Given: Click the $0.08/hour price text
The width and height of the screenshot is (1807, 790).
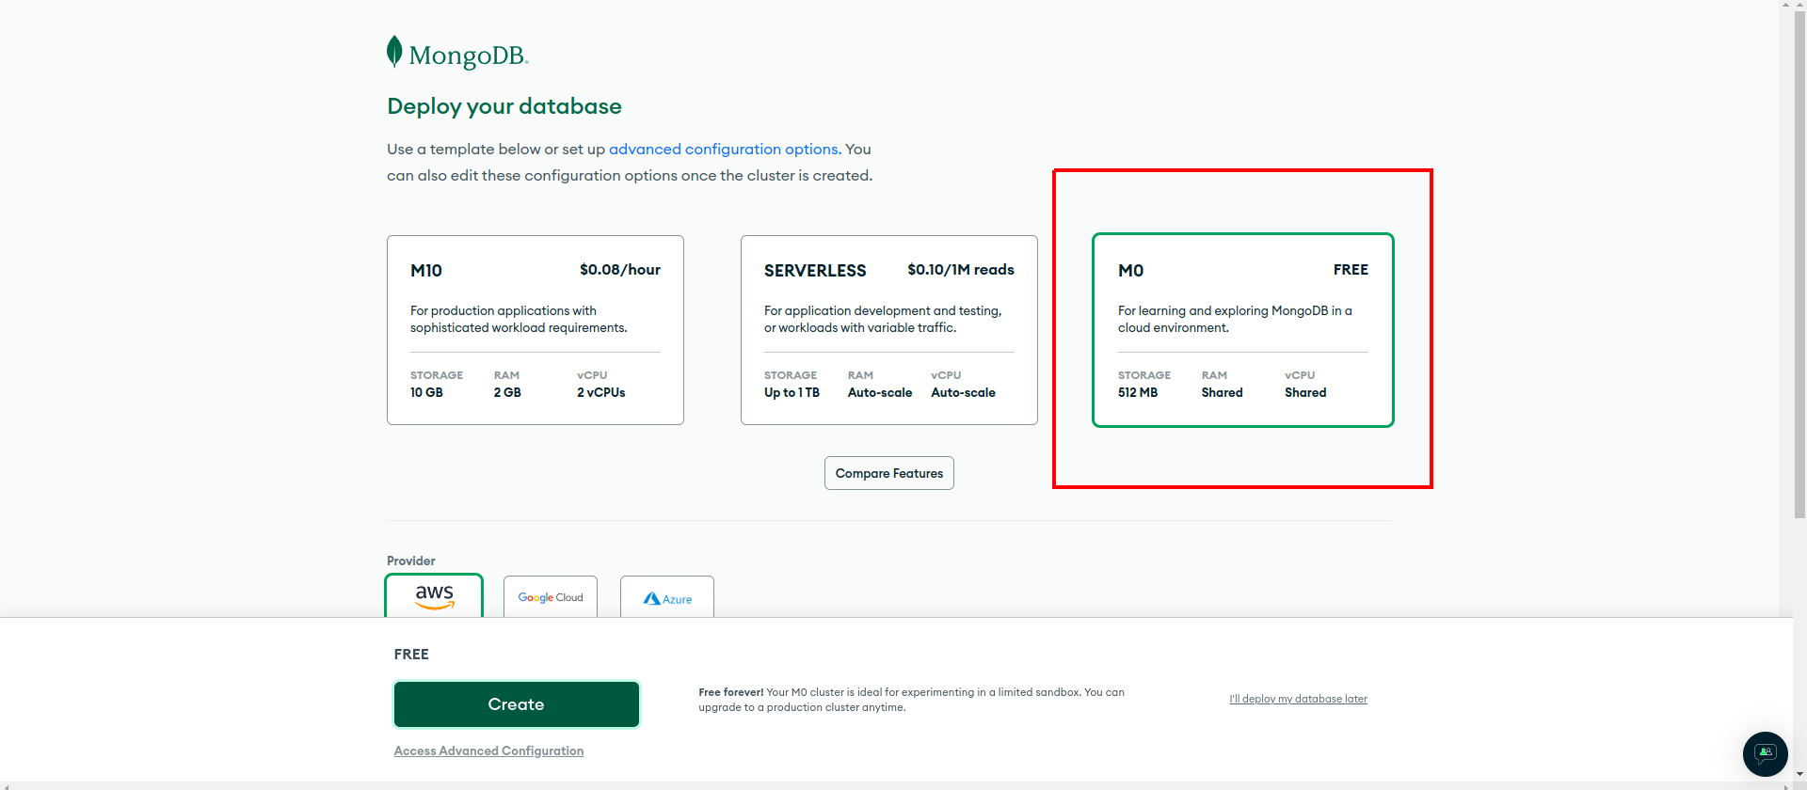Looking at the screenshot, I should tap(620, 270).
